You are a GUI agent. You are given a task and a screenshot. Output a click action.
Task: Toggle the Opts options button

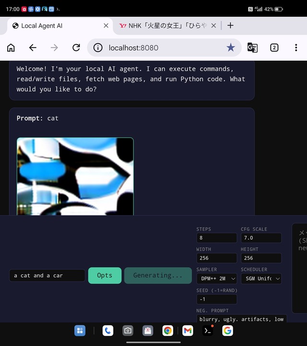[105, 275]
